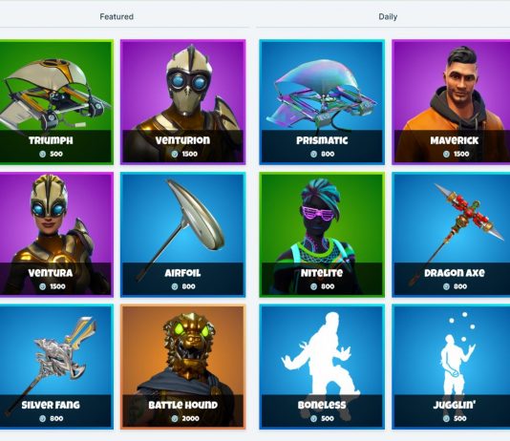Click the Venturion name label

[x=182, y=140]
